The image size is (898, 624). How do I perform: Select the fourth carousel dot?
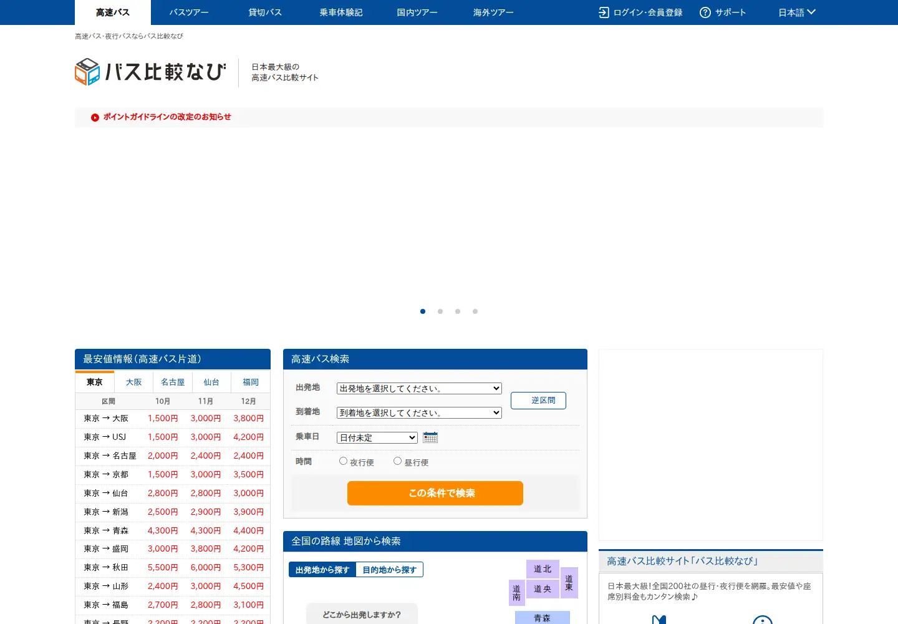475,311
